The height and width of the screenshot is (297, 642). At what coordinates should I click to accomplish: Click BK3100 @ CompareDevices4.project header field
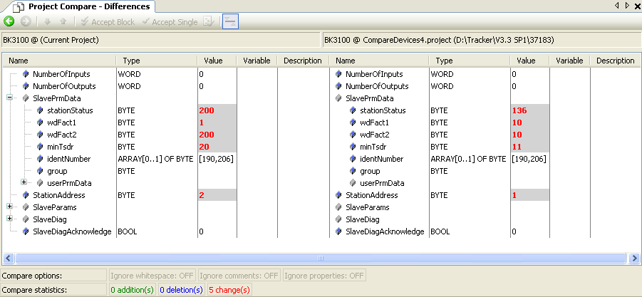tap(482, 40)
